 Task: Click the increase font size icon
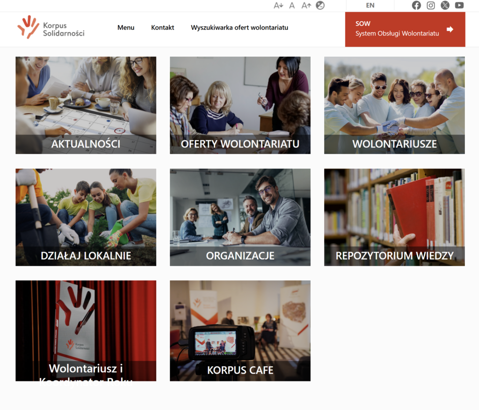[x=306, y=6]
